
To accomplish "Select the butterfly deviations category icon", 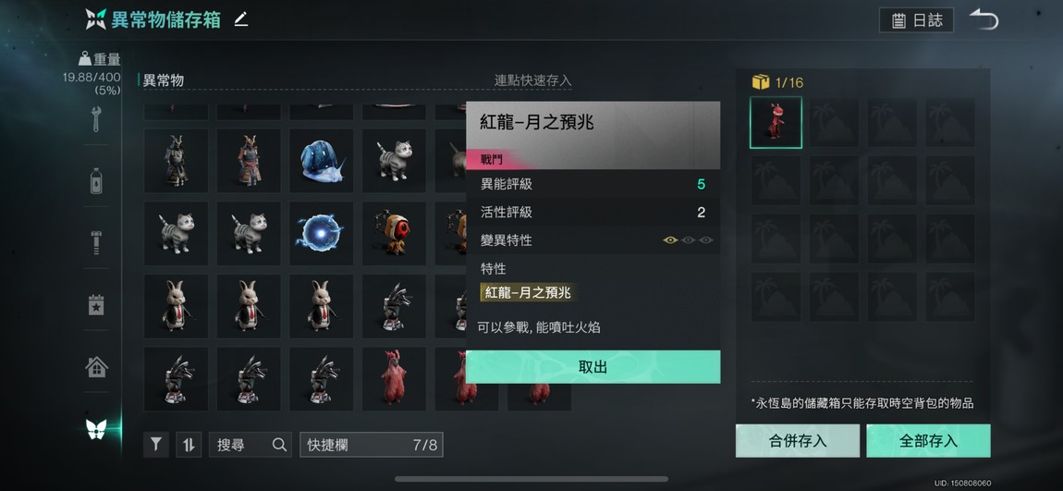I will (96, 429).
